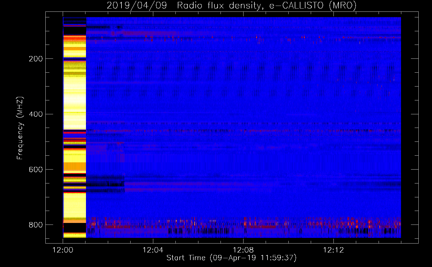The width and height of the screenshot is (432, 267).
Task: Click the 'Start Time (09-Apr-19 11:59:37)' label
Action: click(x=231, y=258)
